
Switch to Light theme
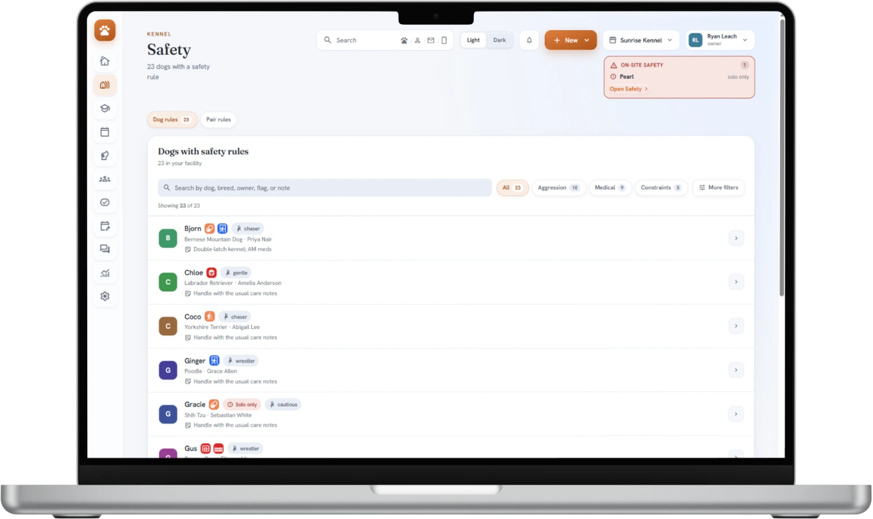coord(473,40)
